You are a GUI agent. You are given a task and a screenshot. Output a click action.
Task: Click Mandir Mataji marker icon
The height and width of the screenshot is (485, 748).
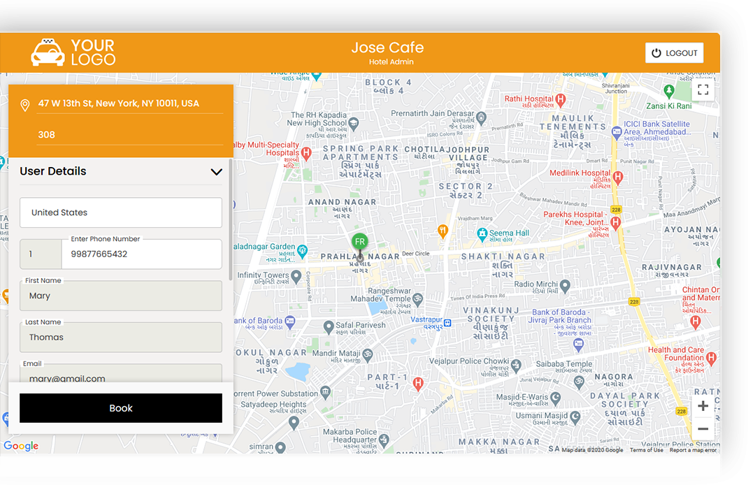pyautogui.click(x=367, y=354)
